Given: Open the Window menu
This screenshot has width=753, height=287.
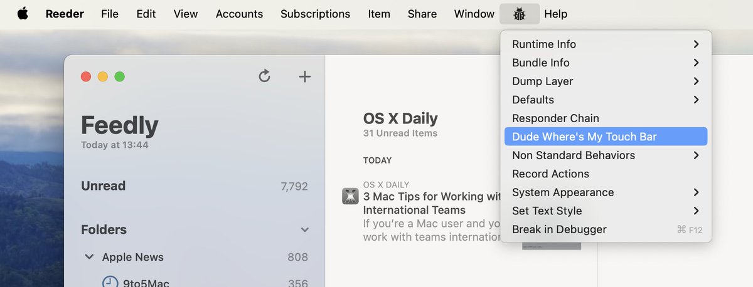Looking at the screenshot, I should click(474, 14).
